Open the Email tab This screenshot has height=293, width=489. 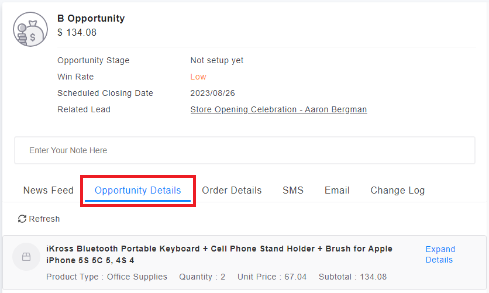click(x=337, y=190)
